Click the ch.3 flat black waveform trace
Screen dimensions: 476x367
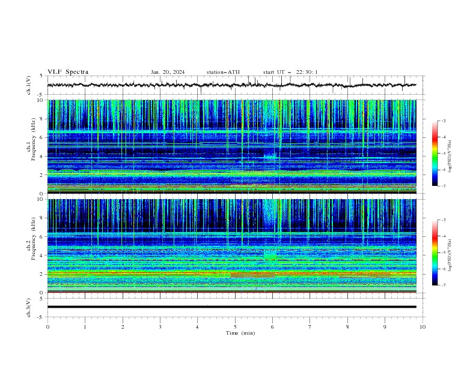click(231, 307)
